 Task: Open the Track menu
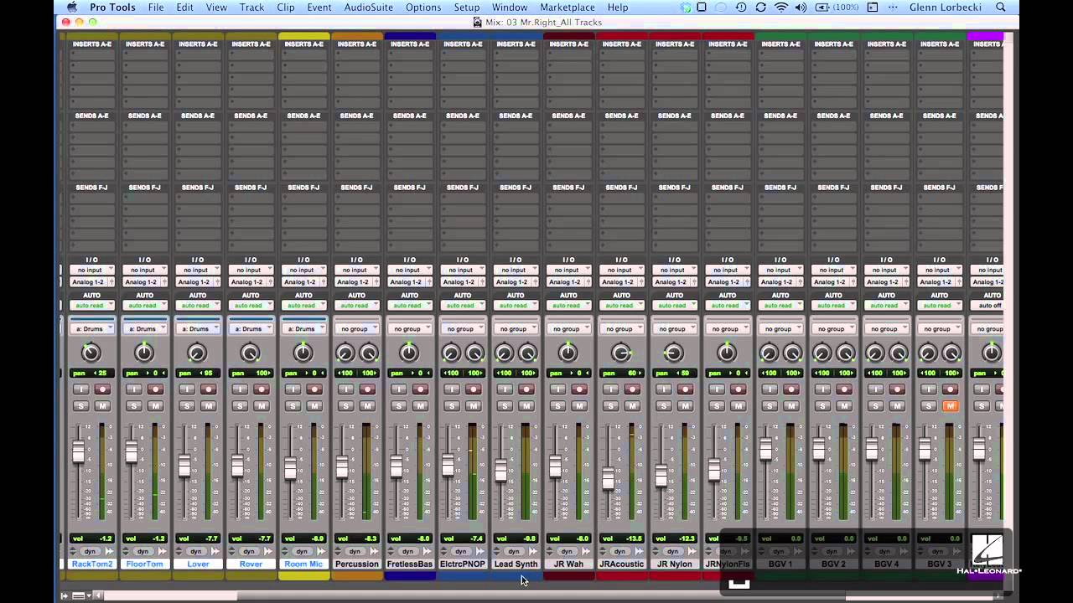pyautogui.click(x=251, y=8)
